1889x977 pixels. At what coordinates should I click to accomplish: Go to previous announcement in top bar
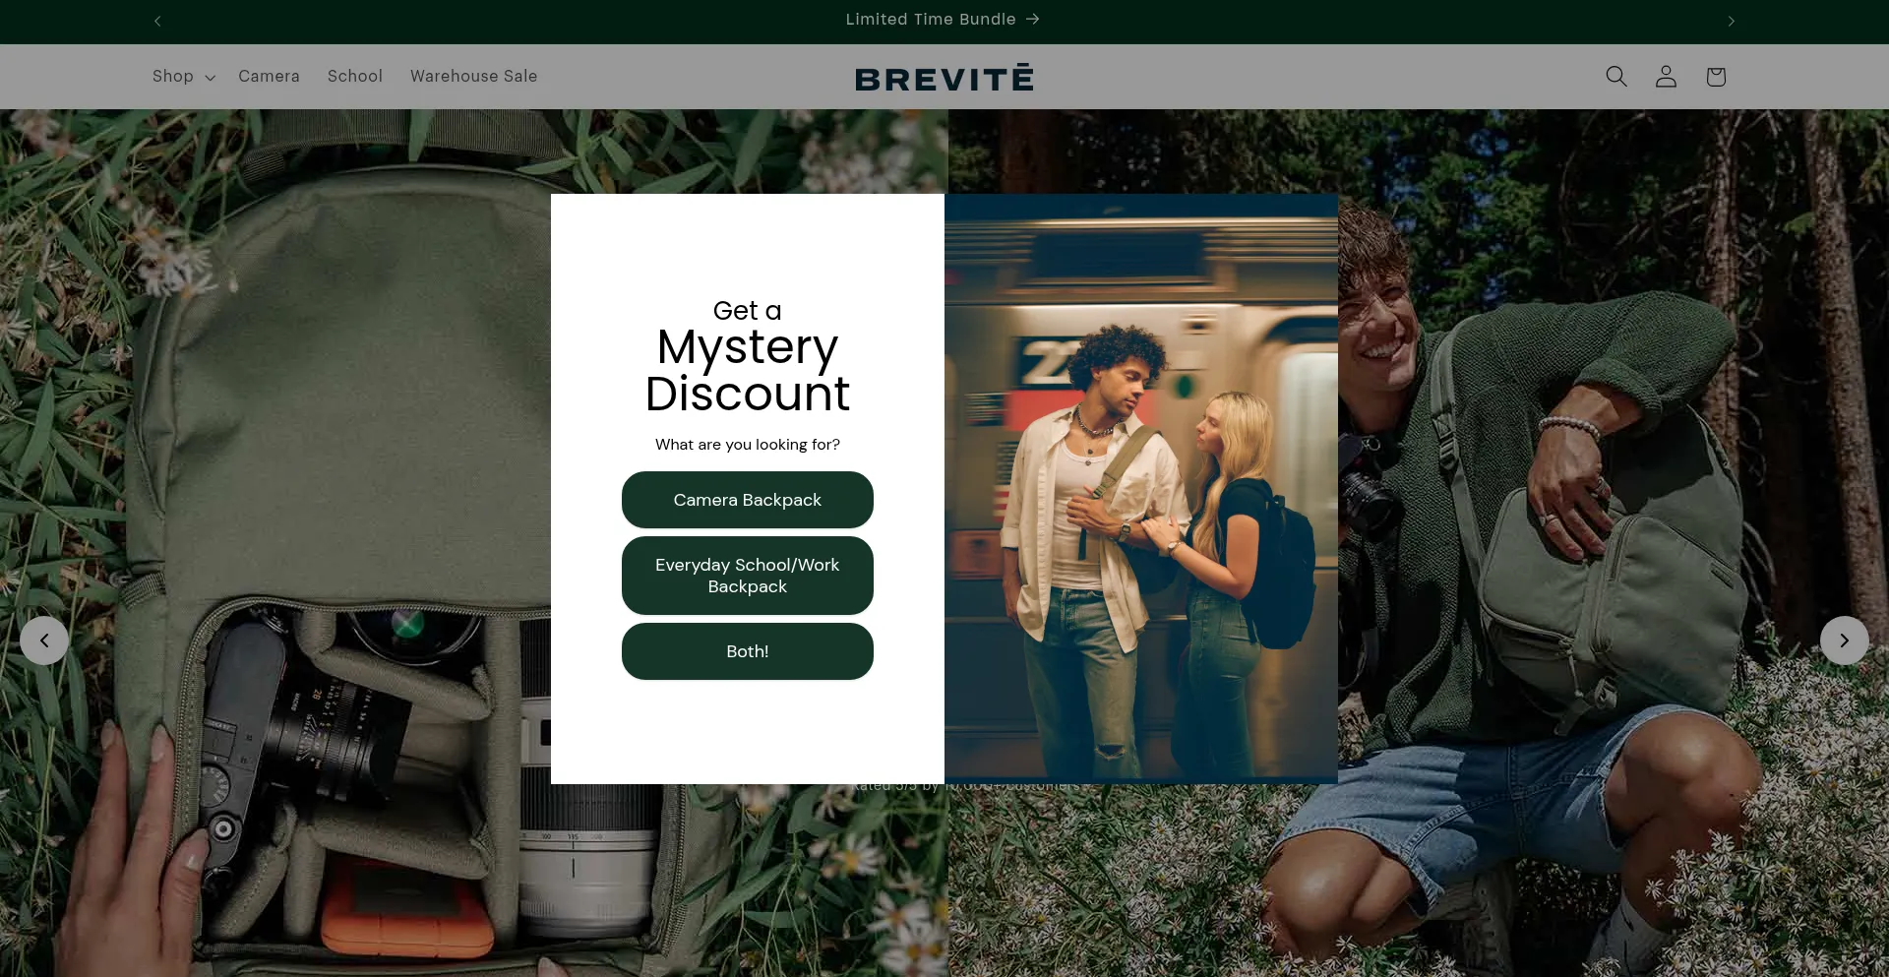[157, 21]
